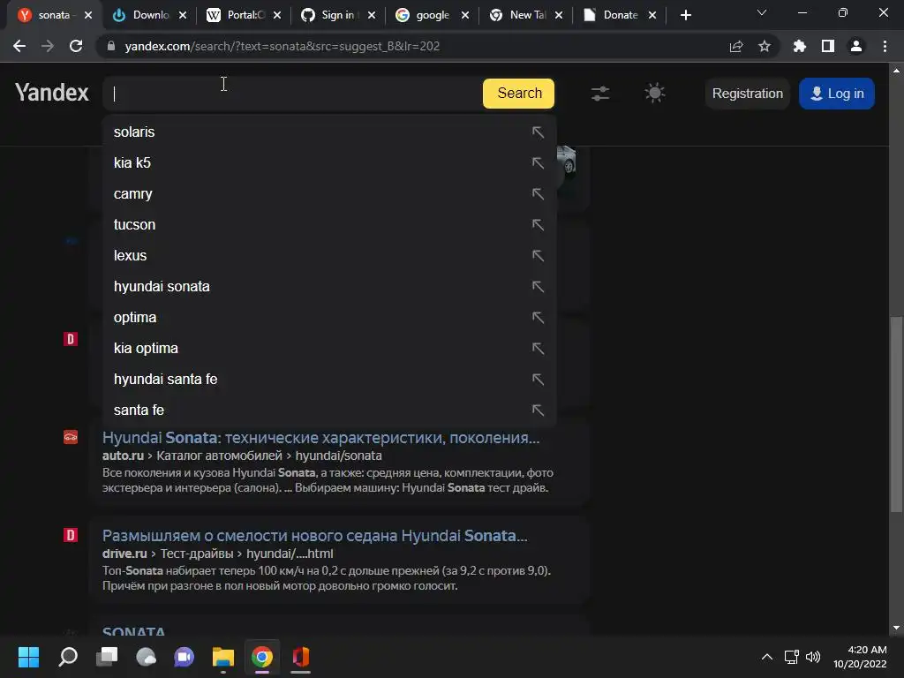904x678 pixels.
Task: Switch to the Downlo tab
Action: click(x=150, y=15)
